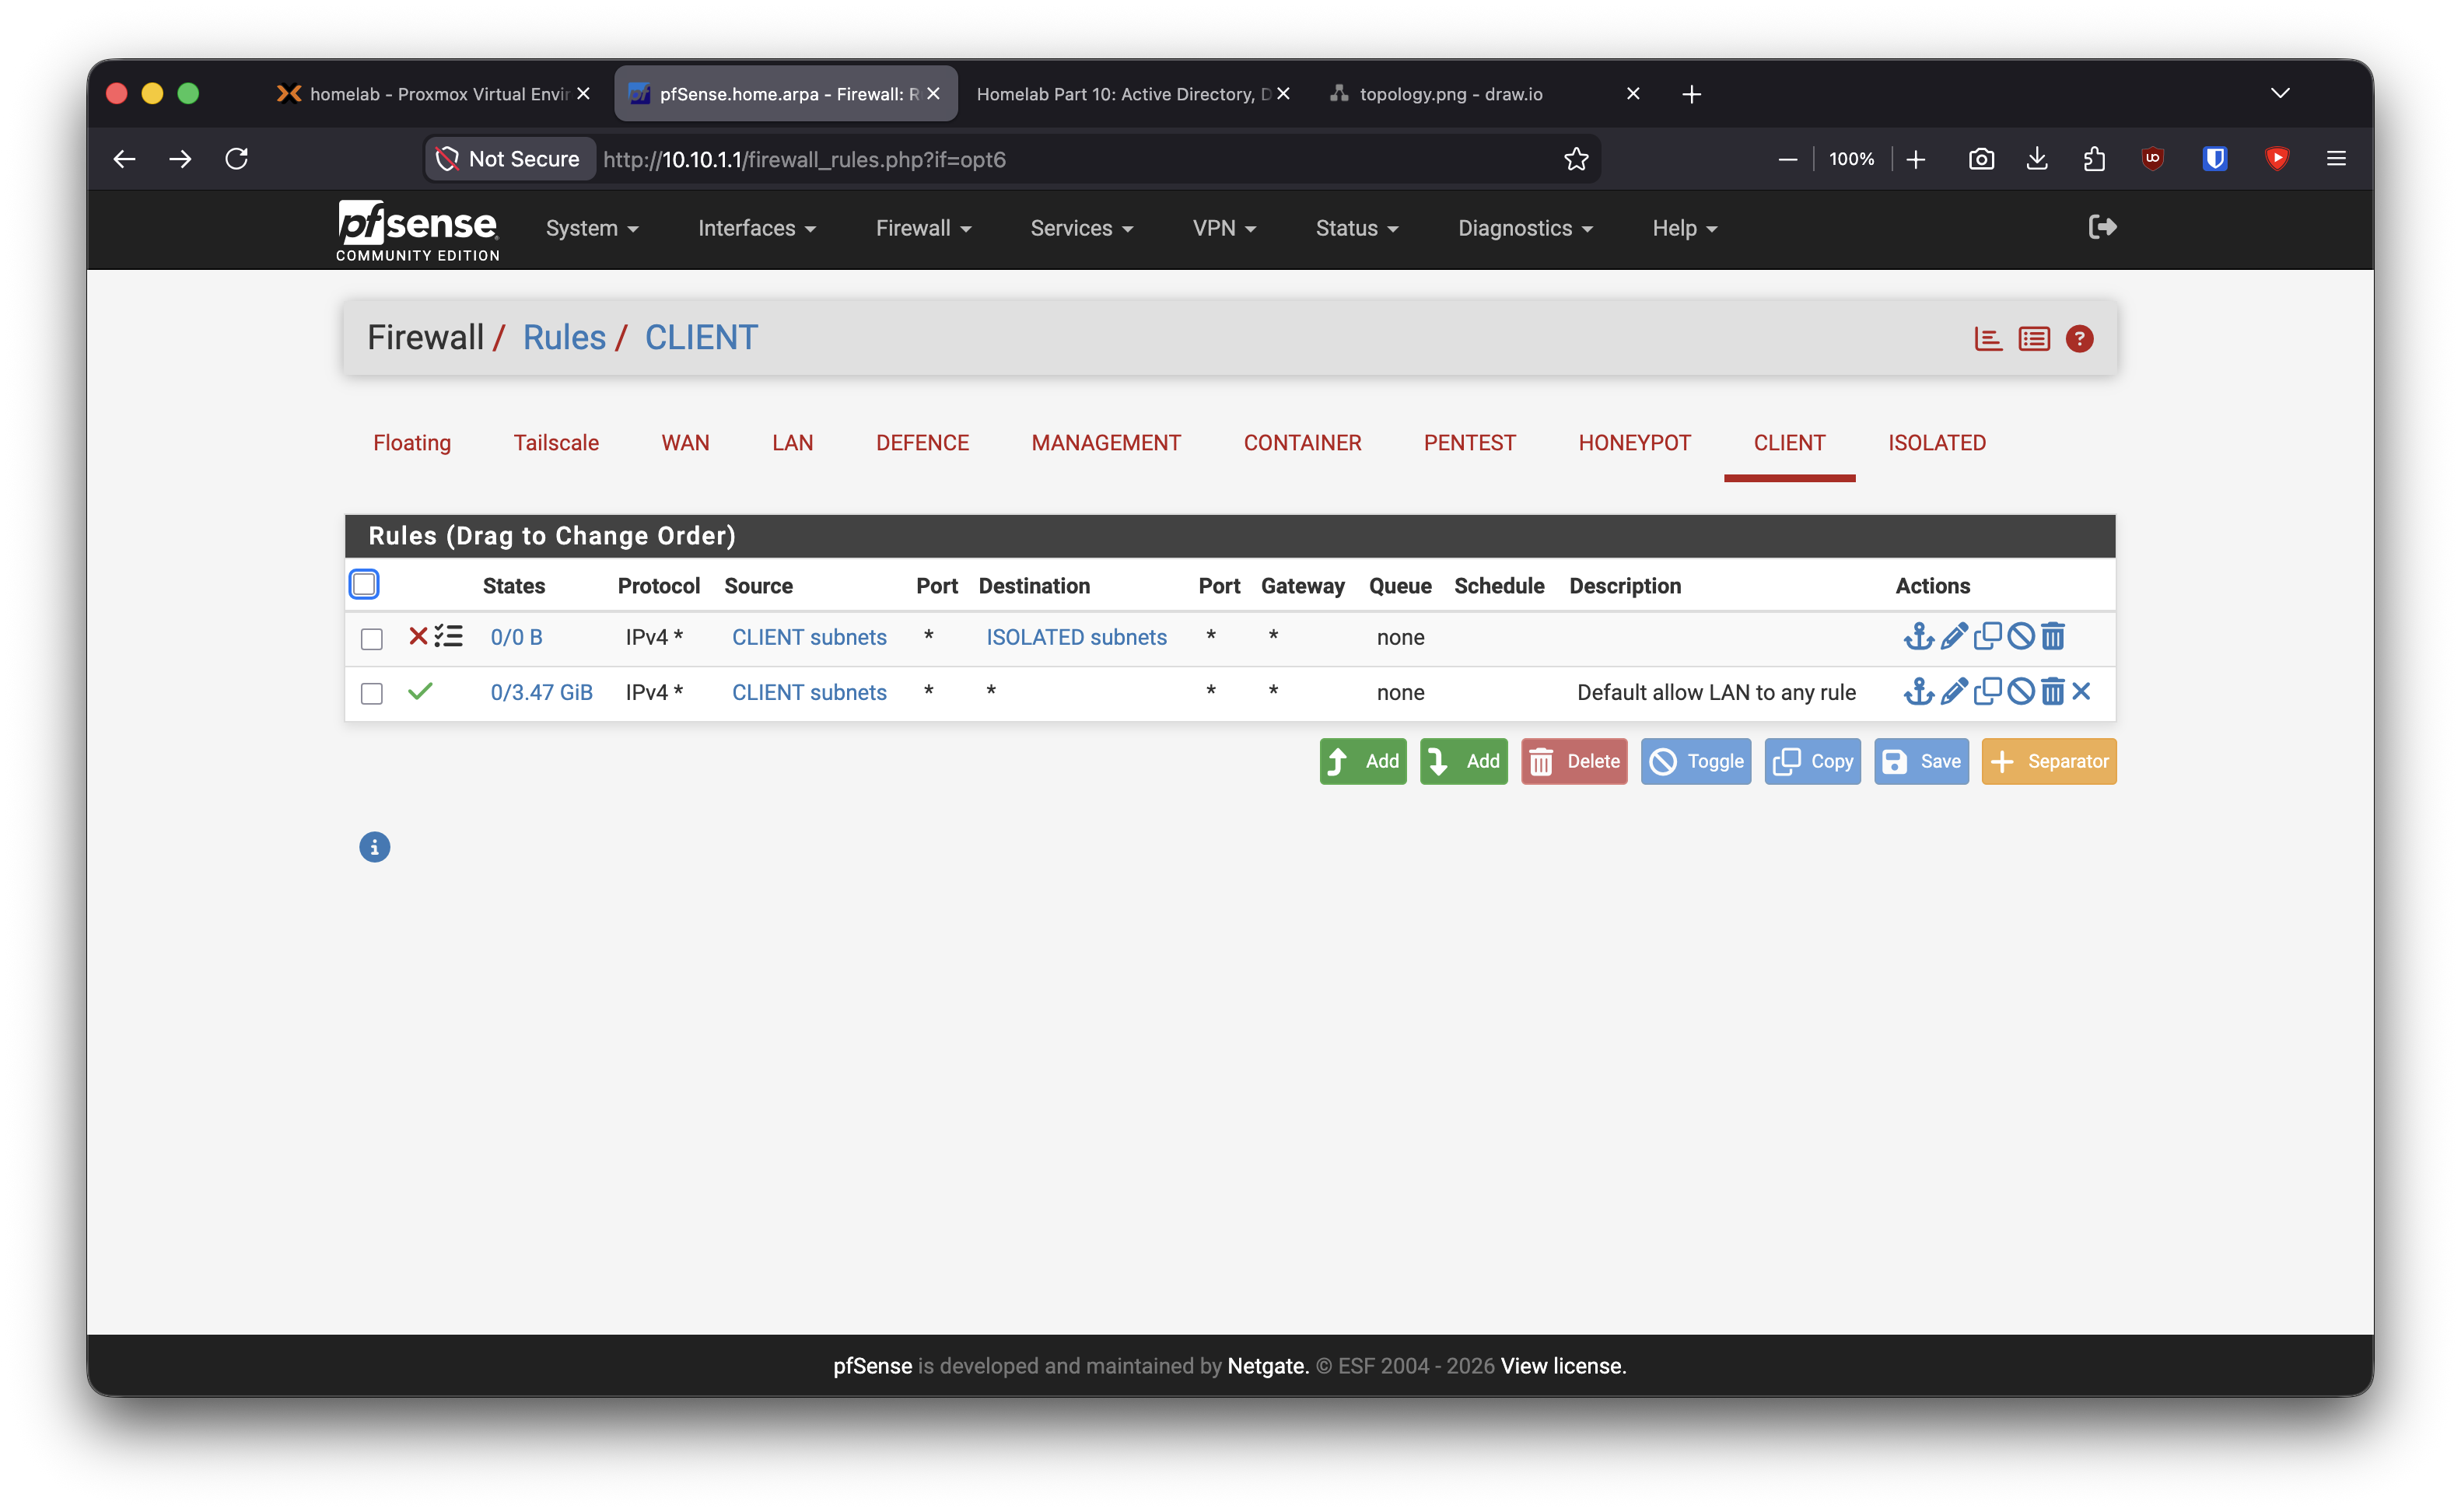Viewport: 2461px width, 1512px height.
Task: Zoom out with the minus button
Action: pos(1787,159)
